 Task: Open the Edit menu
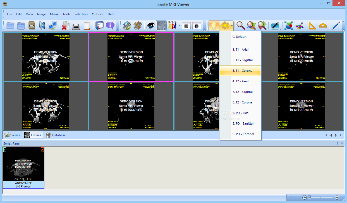coord(19,14)
